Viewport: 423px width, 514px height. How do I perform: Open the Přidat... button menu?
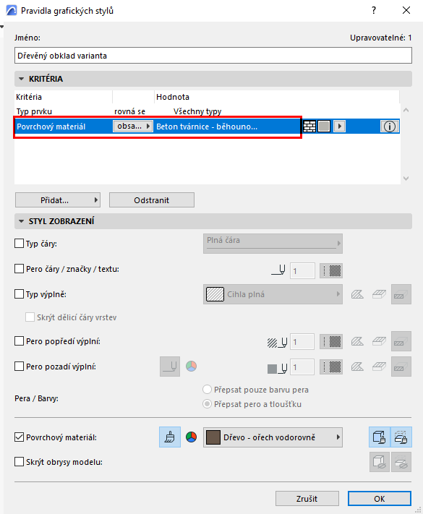pos(58,200)
